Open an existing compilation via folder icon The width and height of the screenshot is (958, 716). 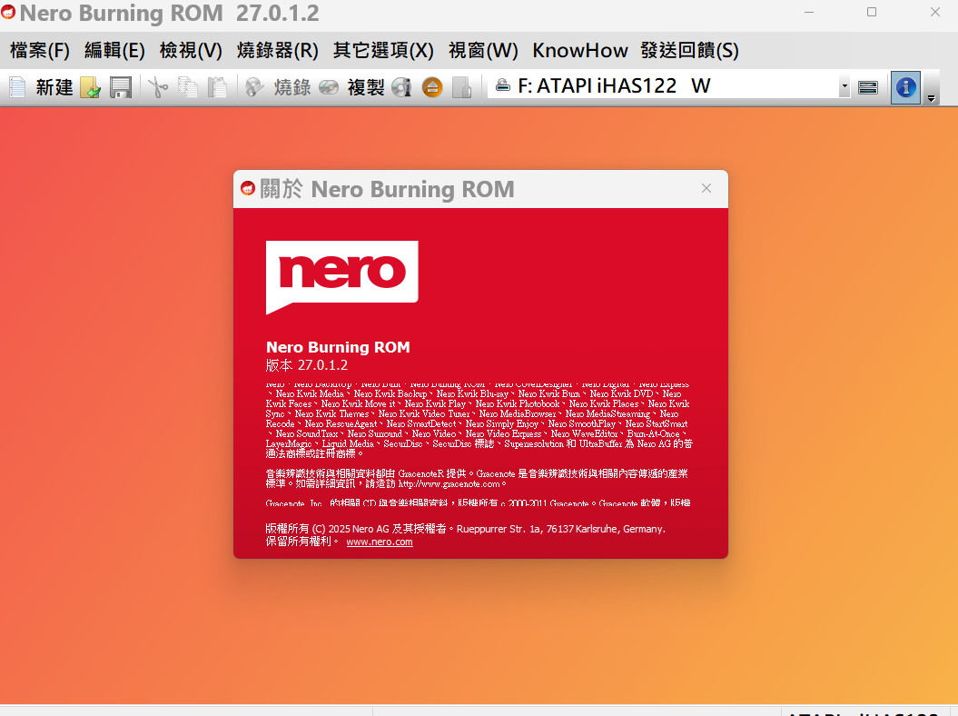pyautogui.click(x=91, y=87)
